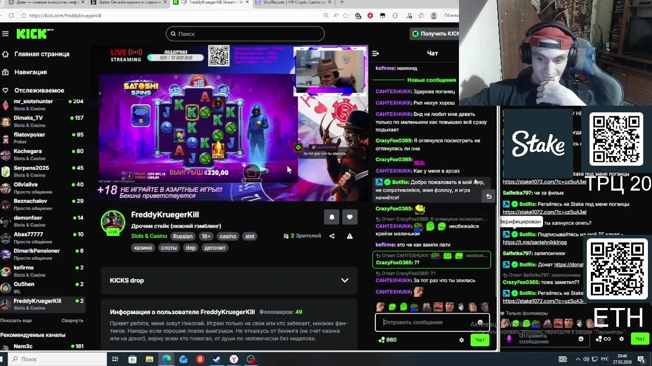Open DimarikPensioner channel
This screenshot has width=652, height=366.
coord(43,254)
